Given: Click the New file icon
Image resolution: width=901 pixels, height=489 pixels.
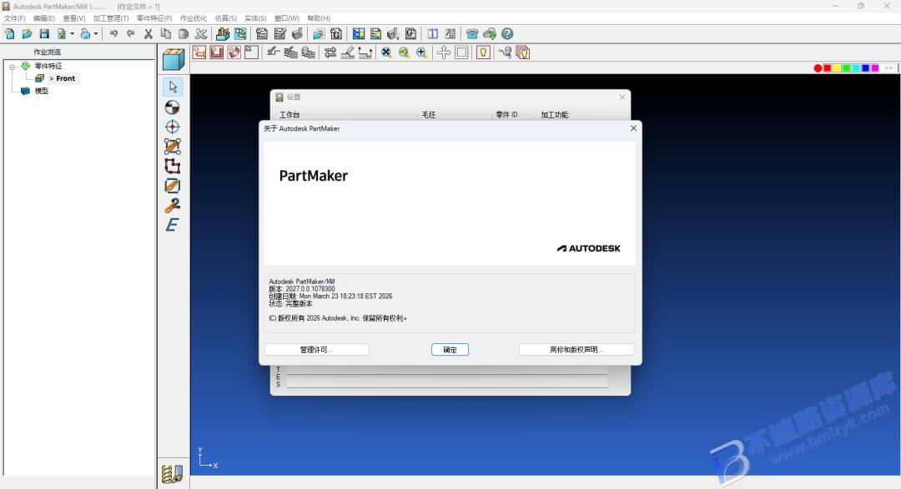Looking at the screenshot, I should point(10,34).
